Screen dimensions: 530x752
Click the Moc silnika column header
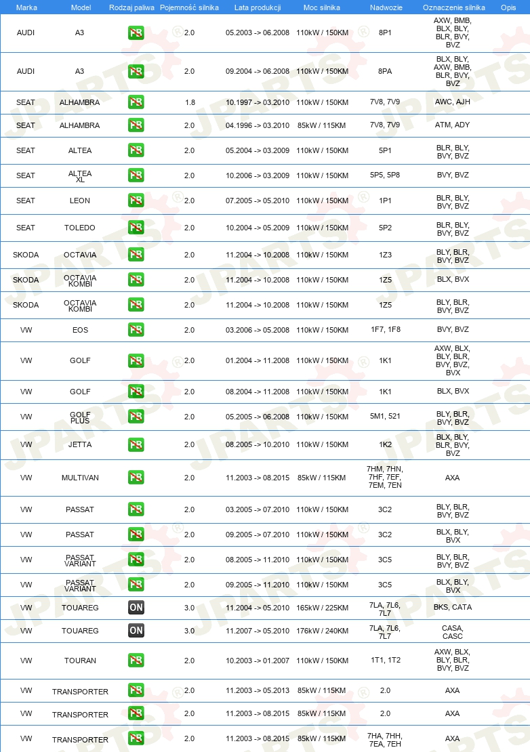pos(322,7)
